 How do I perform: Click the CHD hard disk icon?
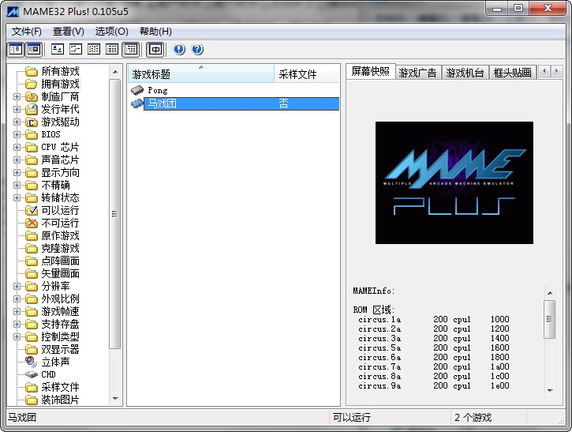(32, 374)
